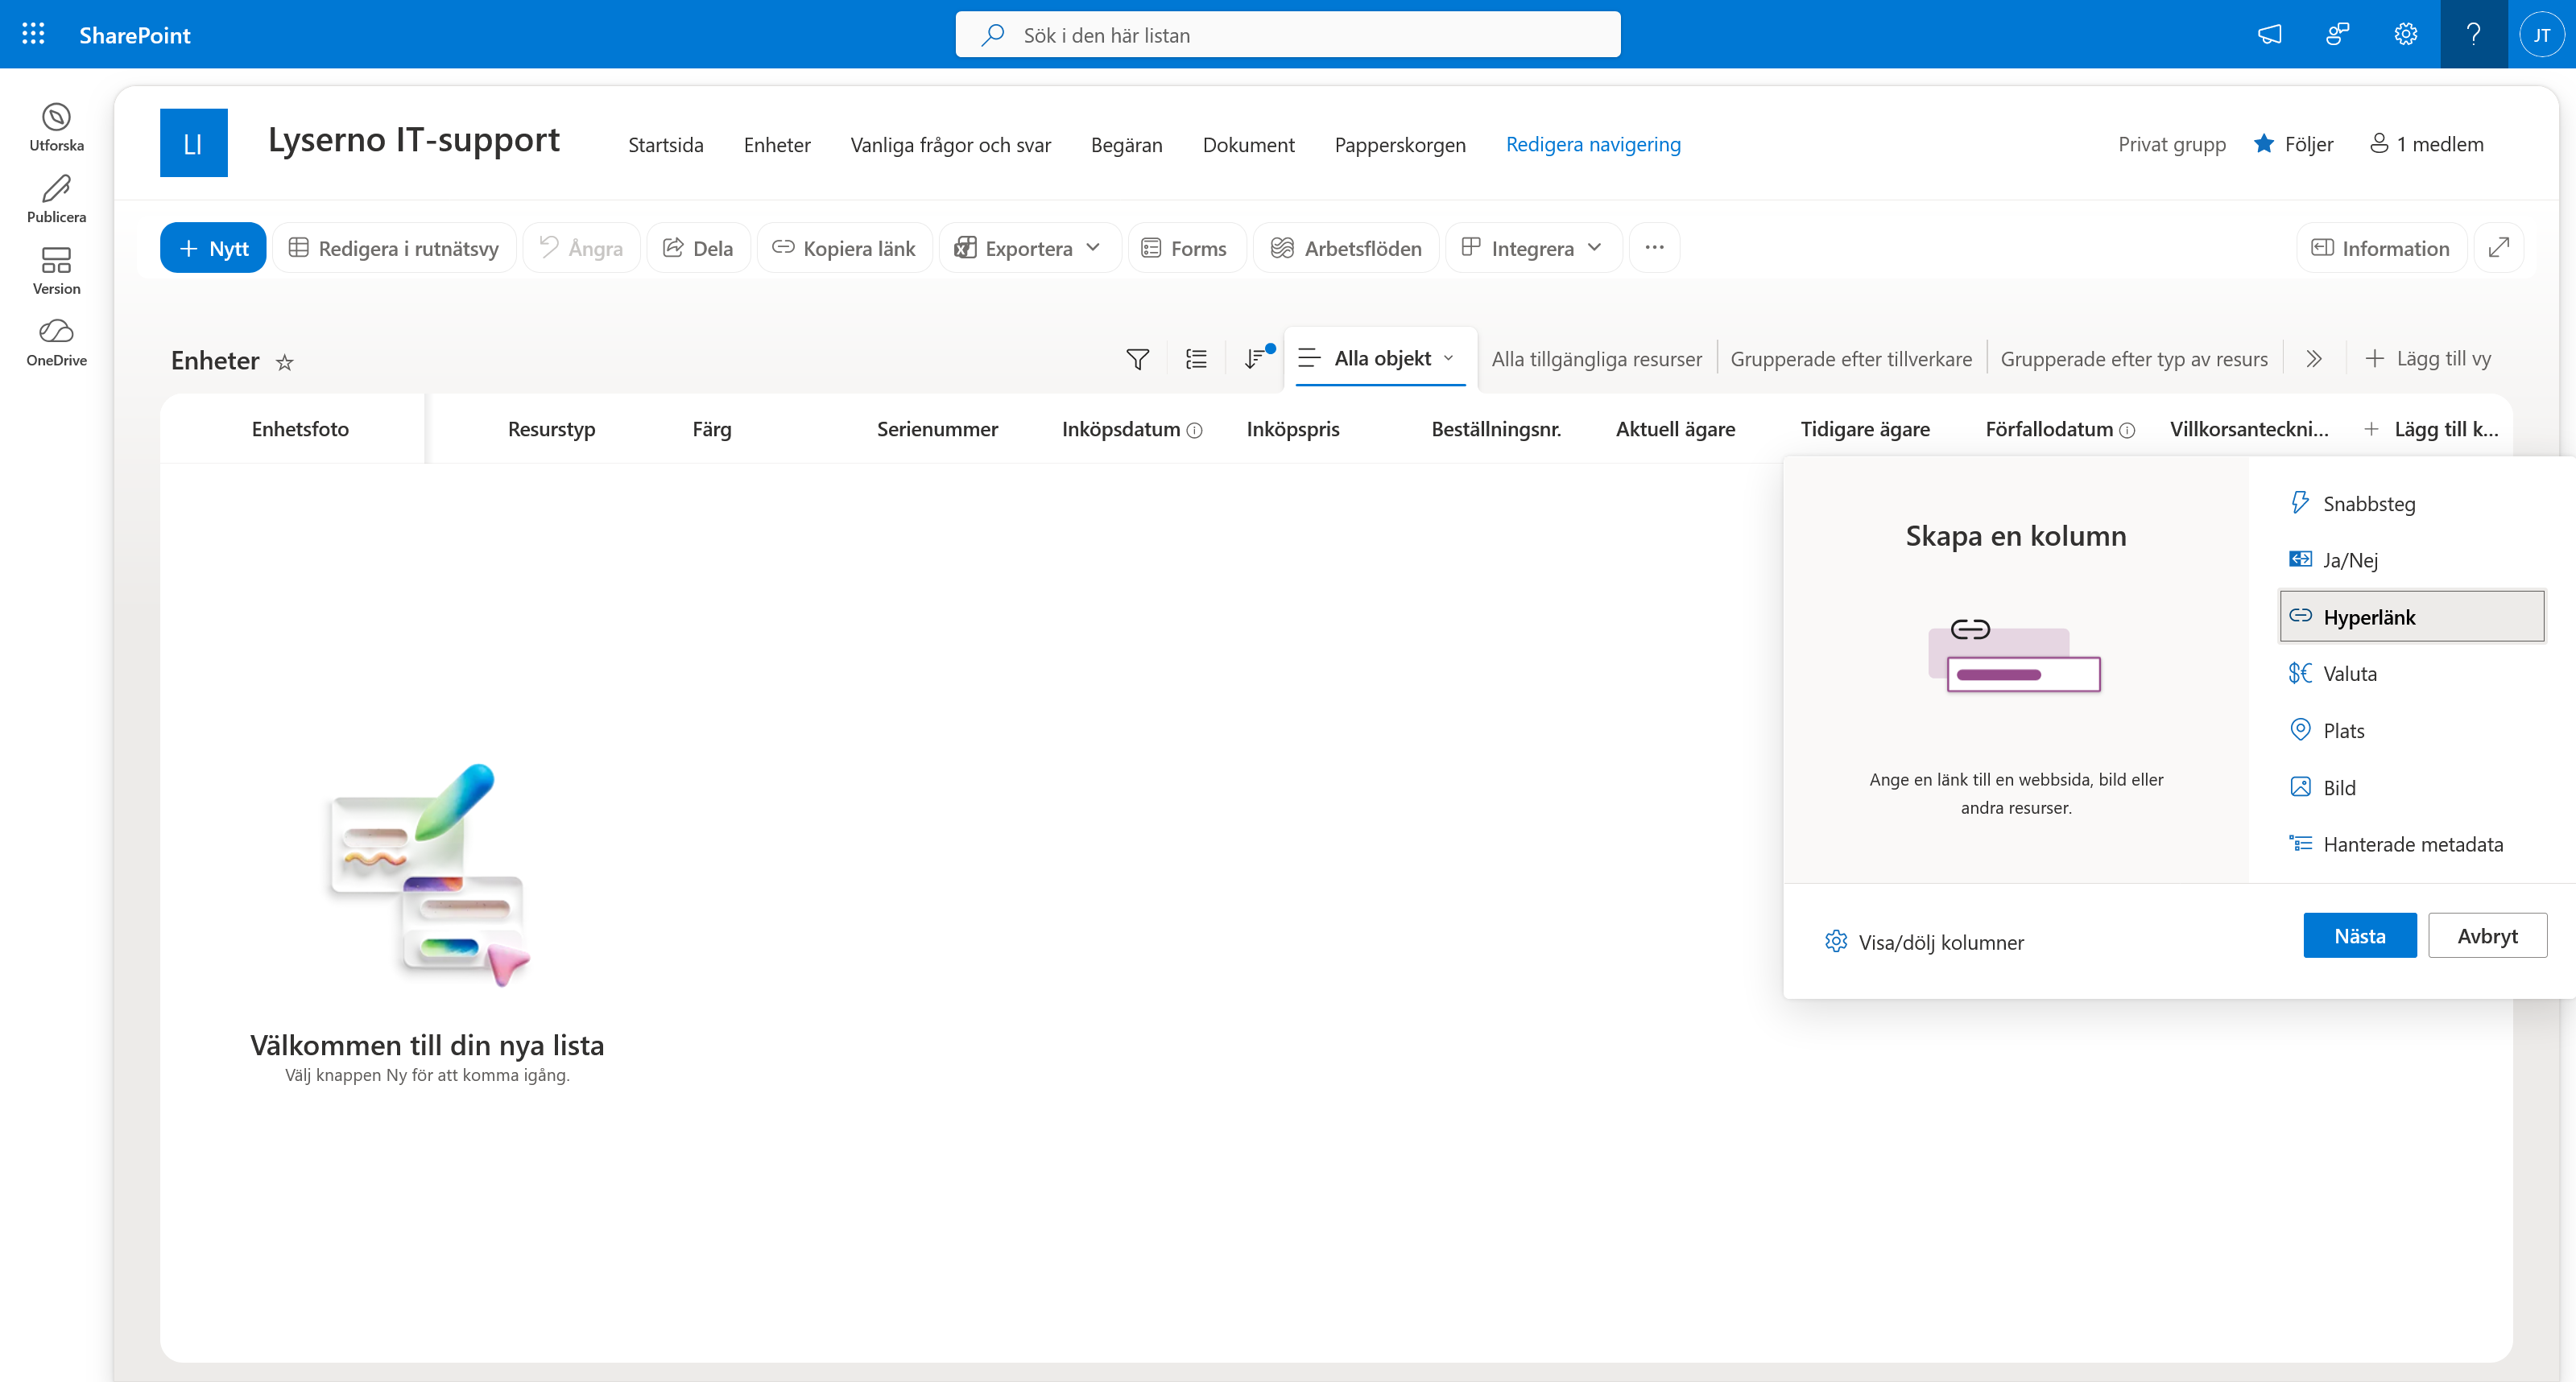Click the Redigera navigering link
Image resolution: width=2576 pixels, height=1382 pixels.
pos(1593,144)
